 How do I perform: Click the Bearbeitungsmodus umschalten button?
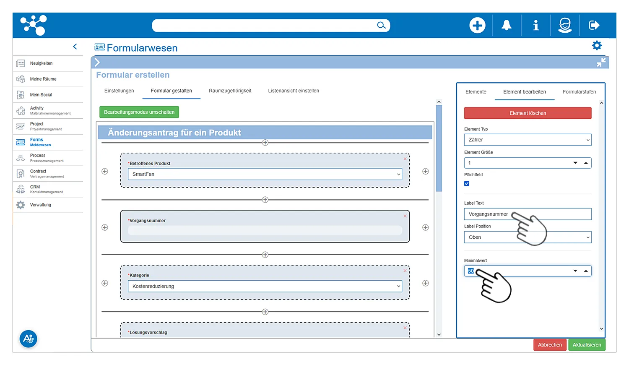139,112
